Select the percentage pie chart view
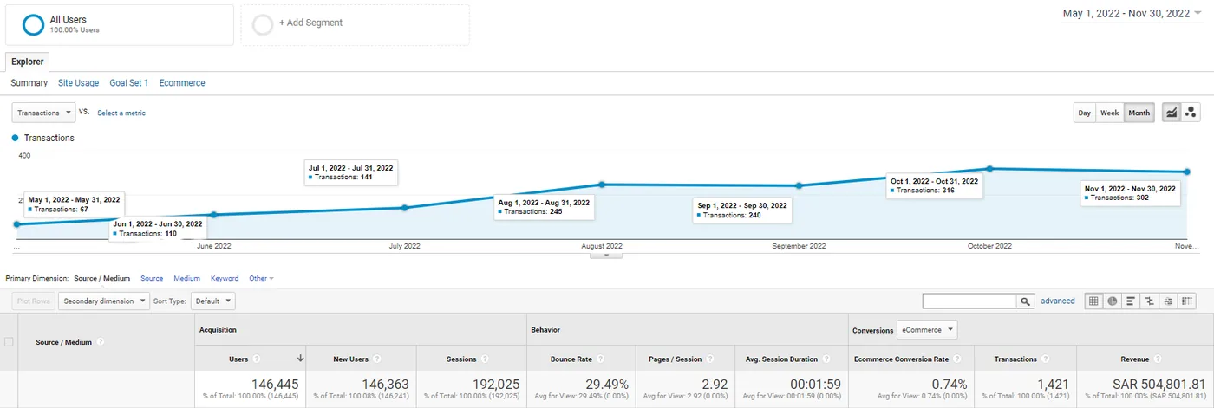Screen dimensions: 1214x408 click(1112, 301)
